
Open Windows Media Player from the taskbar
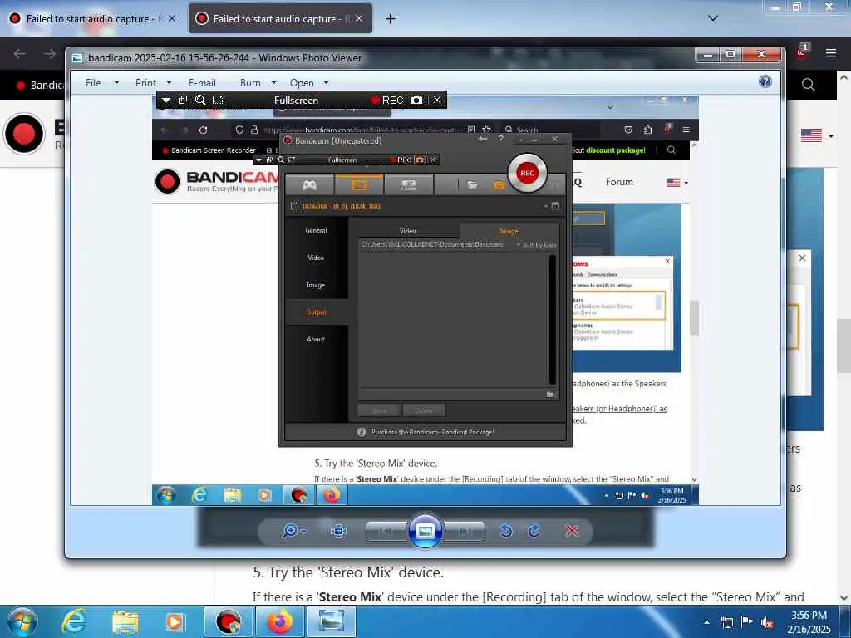tap(175, 621)
